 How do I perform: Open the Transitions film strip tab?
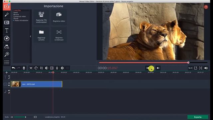point(7,22)
